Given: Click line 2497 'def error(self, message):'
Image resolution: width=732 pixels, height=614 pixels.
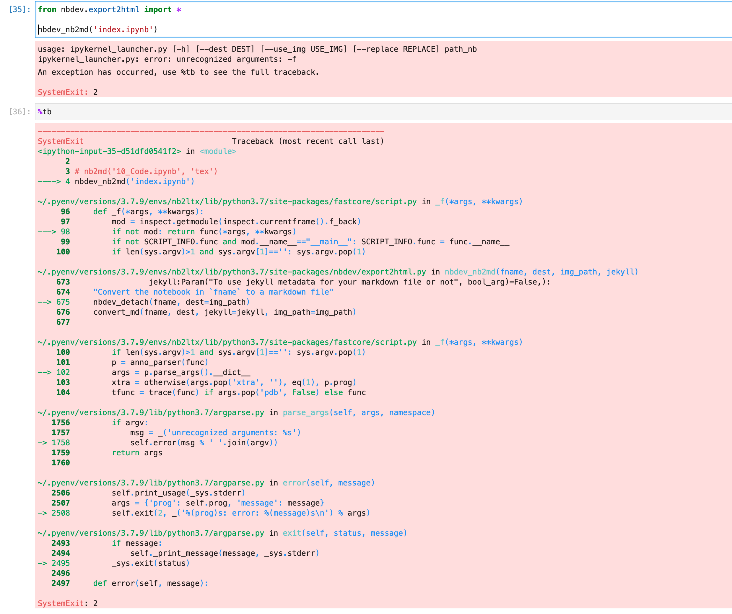Looking at the screenshot, I should point(151,584).
